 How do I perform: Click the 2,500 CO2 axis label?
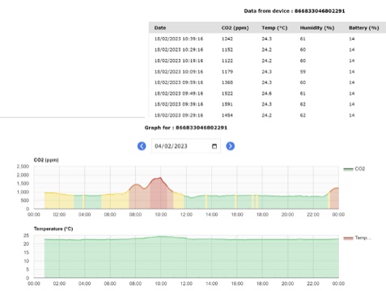[x=23, y=167]
